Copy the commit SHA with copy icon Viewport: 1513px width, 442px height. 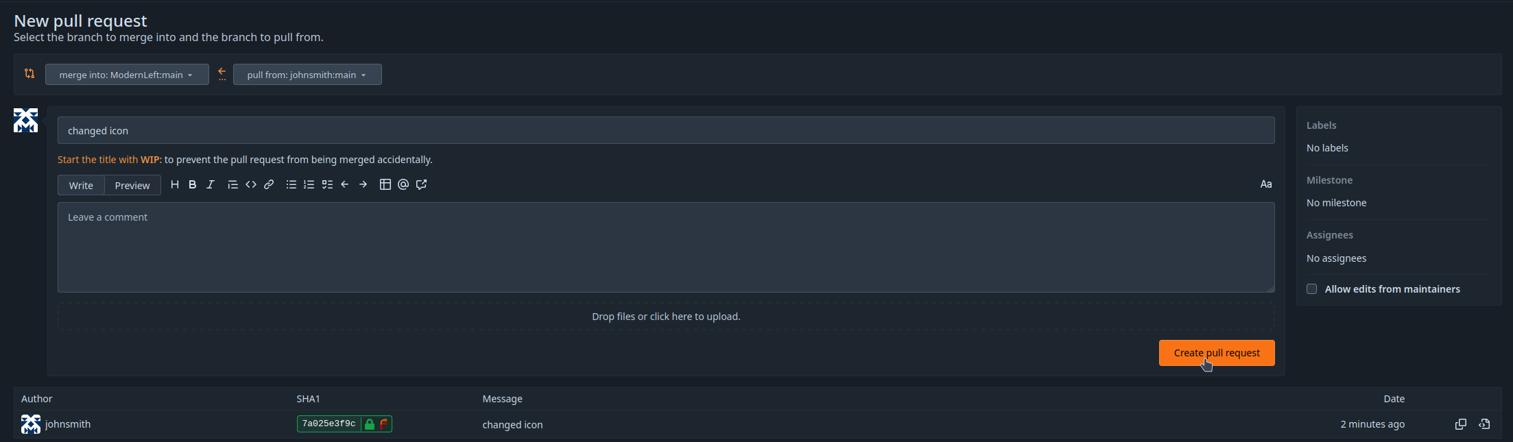click(1461, 424)
